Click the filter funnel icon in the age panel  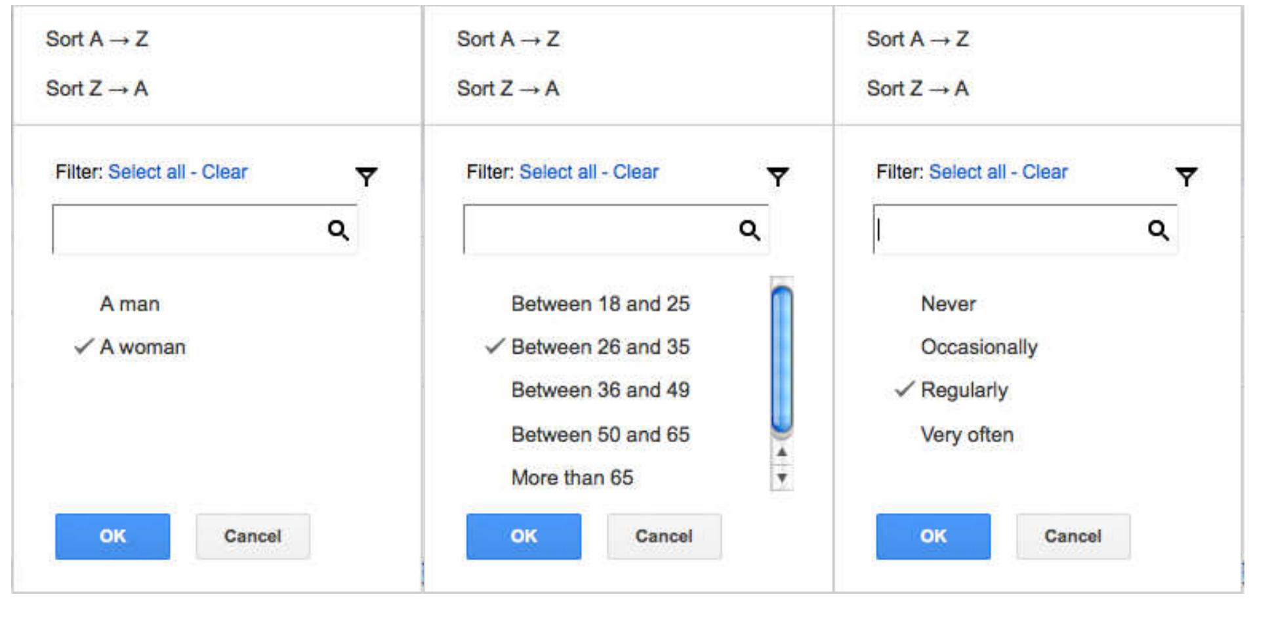pos(777,176)
